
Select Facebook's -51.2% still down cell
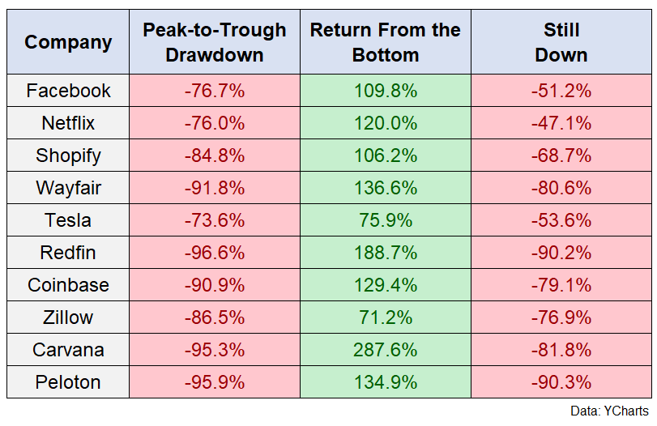coord(561,91)
